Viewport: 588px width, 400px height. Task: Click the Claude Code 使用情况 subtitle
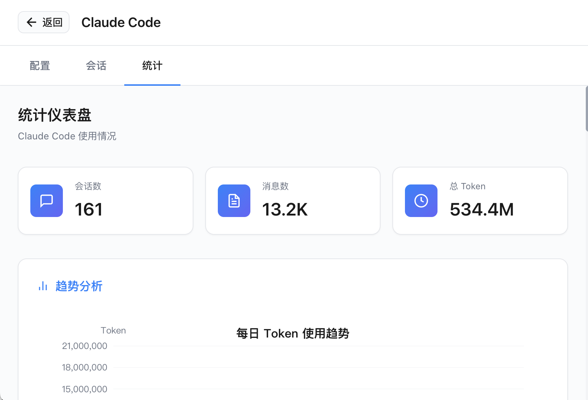click(x=67, y=136)
